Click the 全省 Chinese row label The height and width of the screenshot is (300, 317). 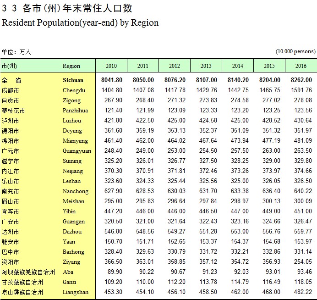(11, 80)
